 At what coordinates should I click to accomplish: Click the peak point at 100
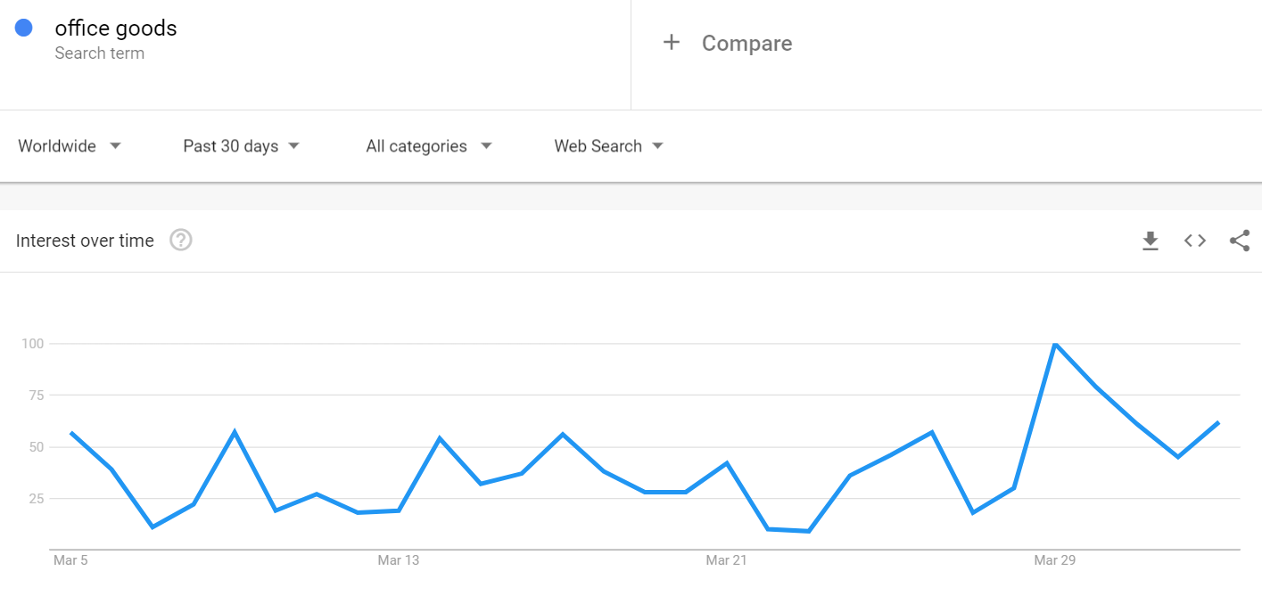[1055, 343]
